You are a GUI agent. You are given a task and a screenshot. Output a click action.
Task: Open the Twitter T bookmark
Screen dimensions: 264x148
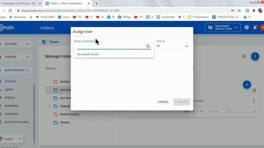point(181,17)
